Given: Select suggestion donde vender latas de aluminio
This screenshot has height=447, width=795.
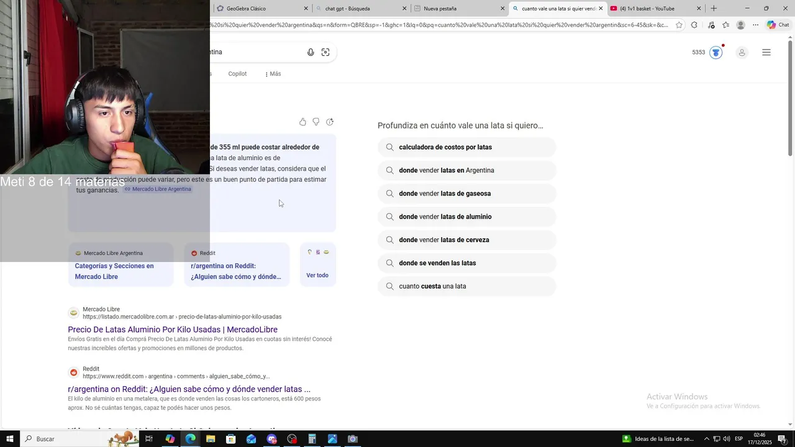Looking at the screenshot, I should (x=466, y=217).
